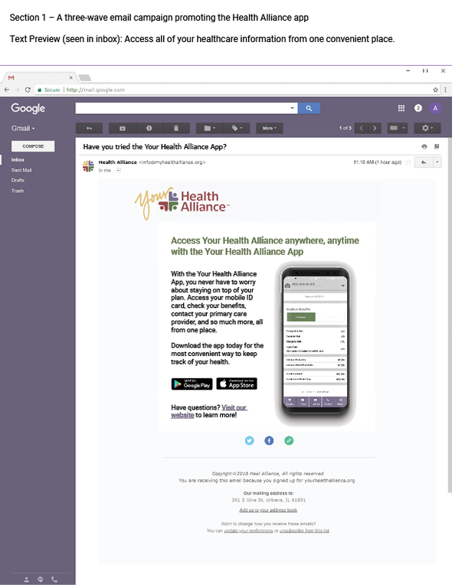
Task: Open the settings gear dropdown
Action: click(x=427, y=128)
